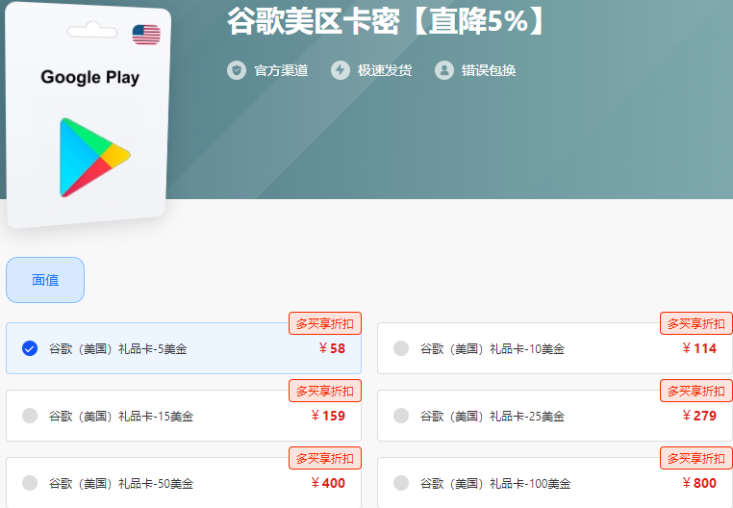
Task: Click 多买享折扣 badge on 100美金 option
Action: tap(696, 458)
